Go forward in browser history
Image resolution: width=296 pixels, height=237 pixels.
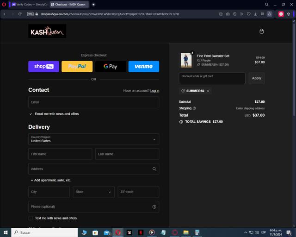[12, 14]
